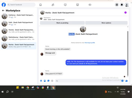Screen dimensions: 132x98
Task: Attach a photo with the image icon
Action: click(x=45, y=81)
